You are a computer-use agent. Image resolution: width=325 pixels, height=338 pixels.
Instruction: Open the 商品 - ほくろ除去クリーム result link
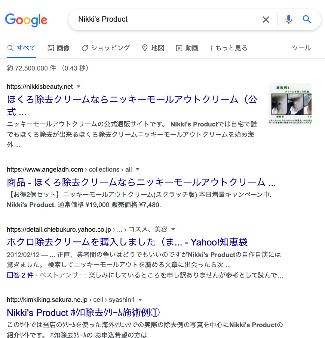pos(141,182)
